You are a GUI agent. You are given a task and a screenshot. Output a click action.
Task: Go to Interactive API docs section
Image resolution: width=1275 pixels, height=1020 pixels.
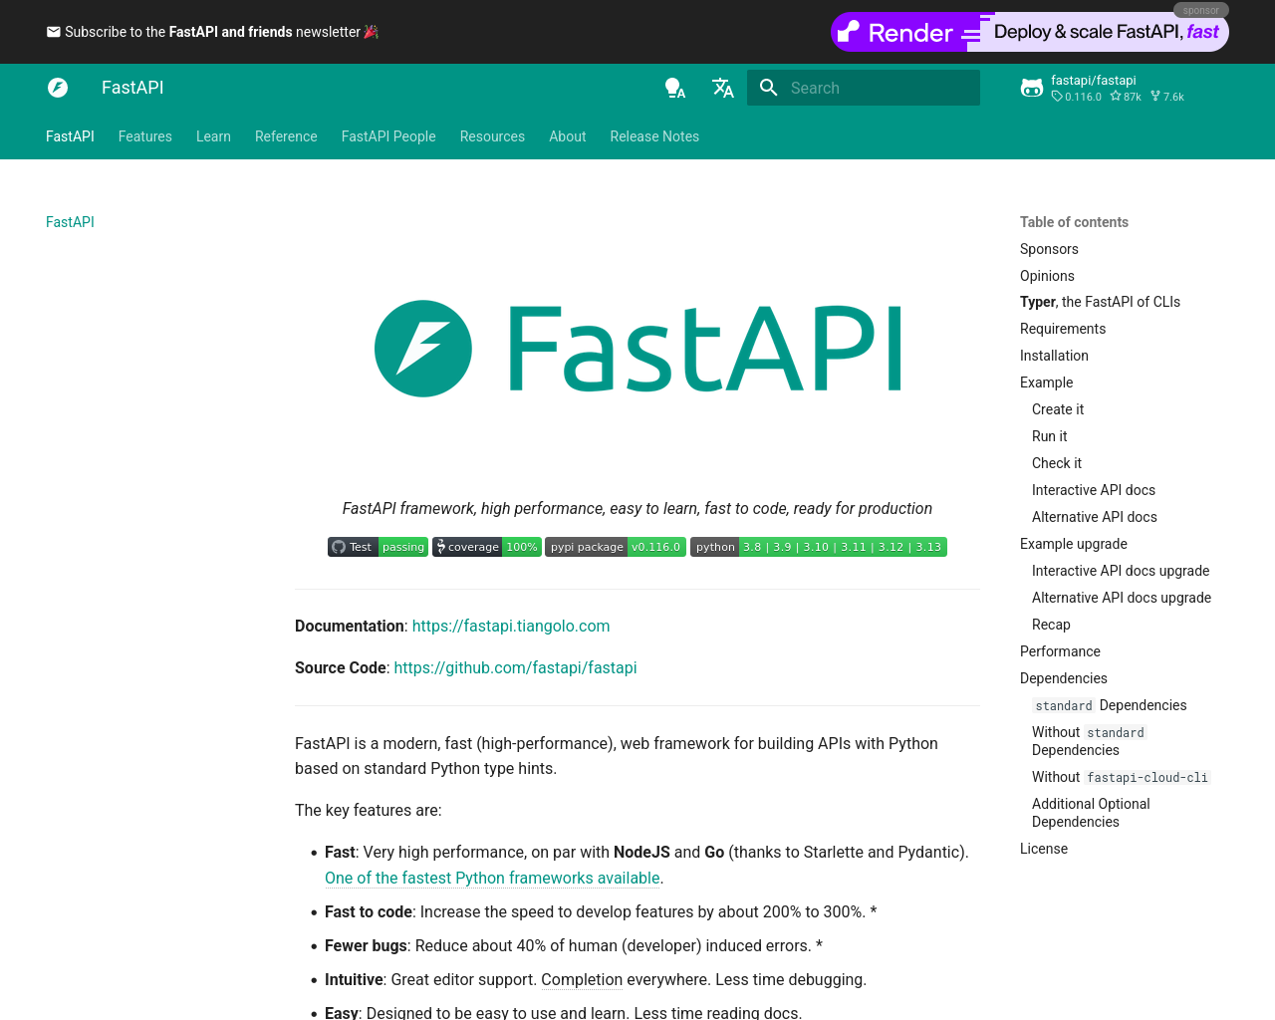(1094, 490)
